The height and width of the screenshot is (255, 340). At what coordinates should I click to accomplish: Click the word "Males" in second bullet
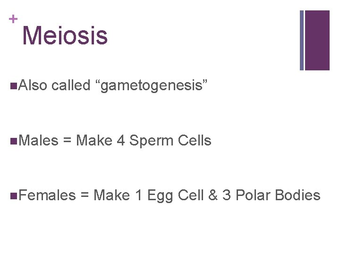(x=39, y=140)
